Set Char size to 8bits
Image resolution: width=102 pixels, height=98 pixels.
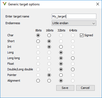pyautogui.click(x=38, y=35)
